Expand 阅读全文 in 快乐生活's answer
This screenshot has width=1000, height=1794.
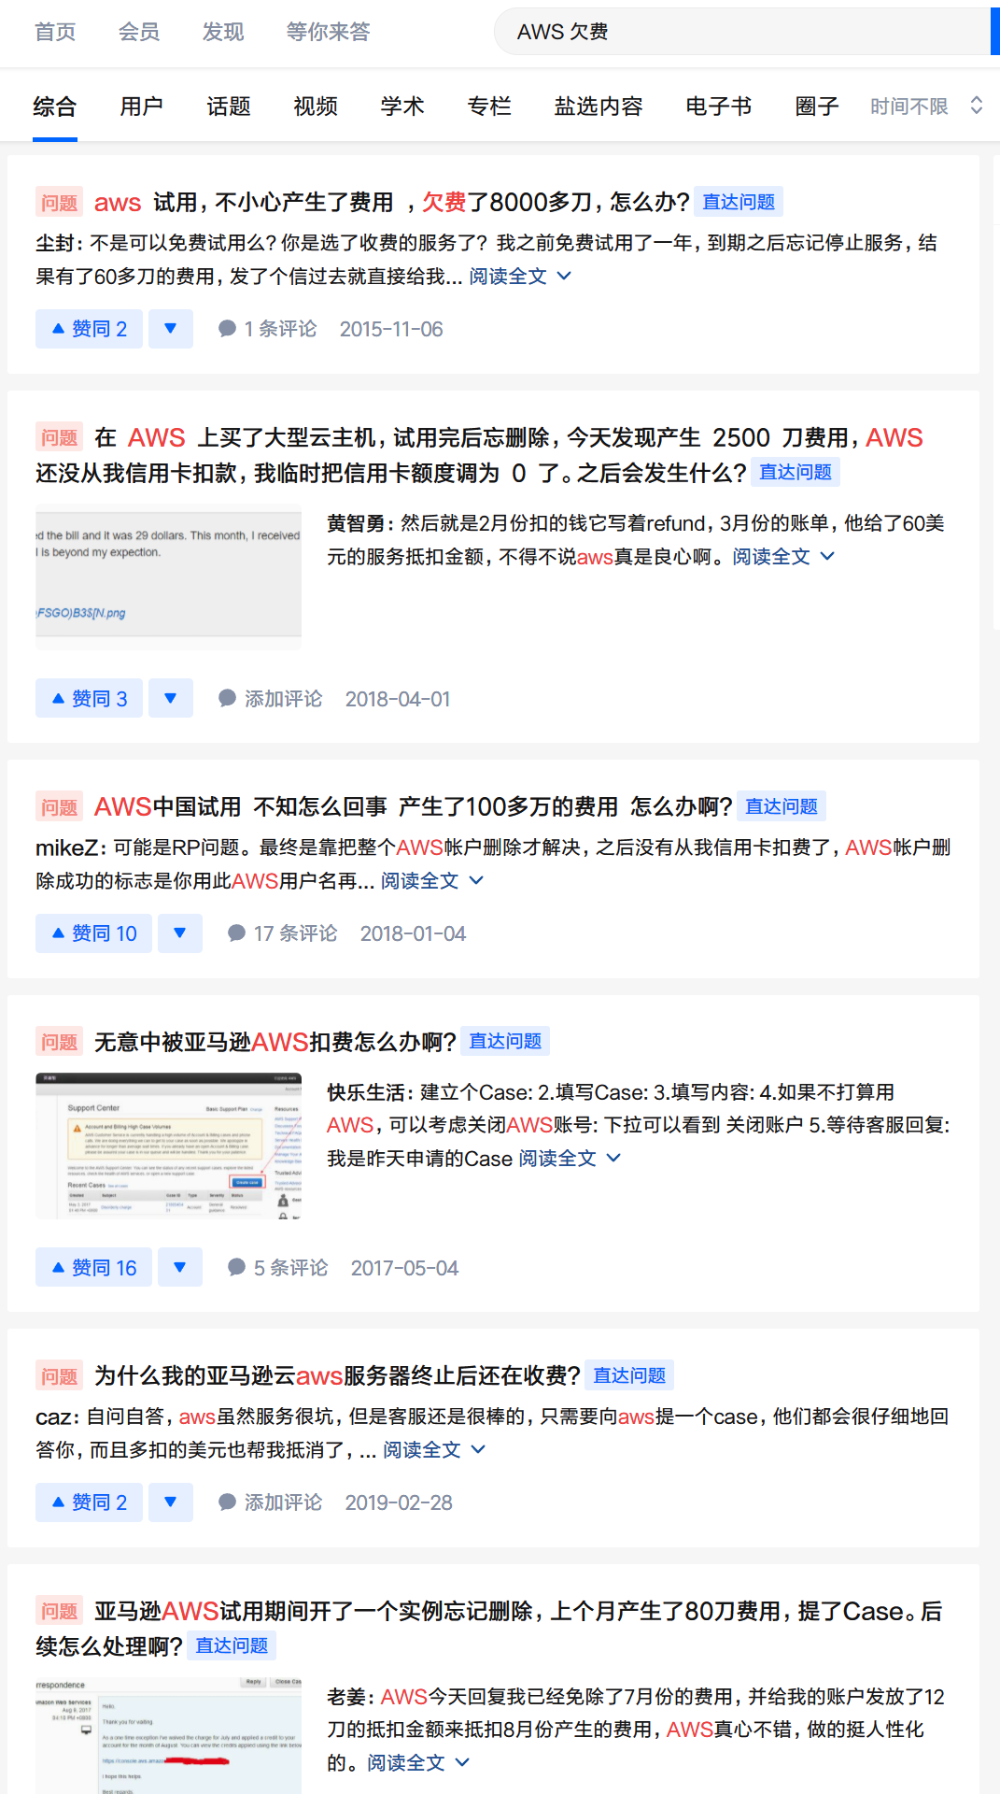click(x=570, y=1159)
